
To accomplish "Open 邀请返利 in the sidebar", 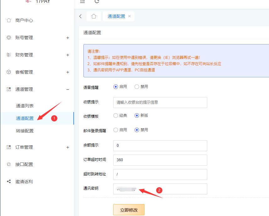I will [x=24, y=182].
